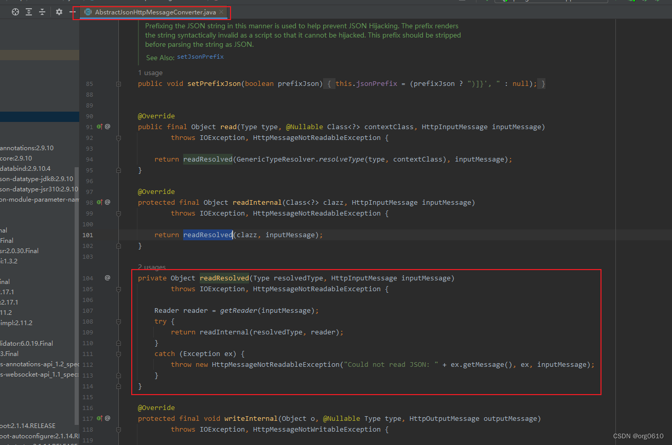
Task: Click the override gutter icon on line 117
Action: [x=100, y=418]
